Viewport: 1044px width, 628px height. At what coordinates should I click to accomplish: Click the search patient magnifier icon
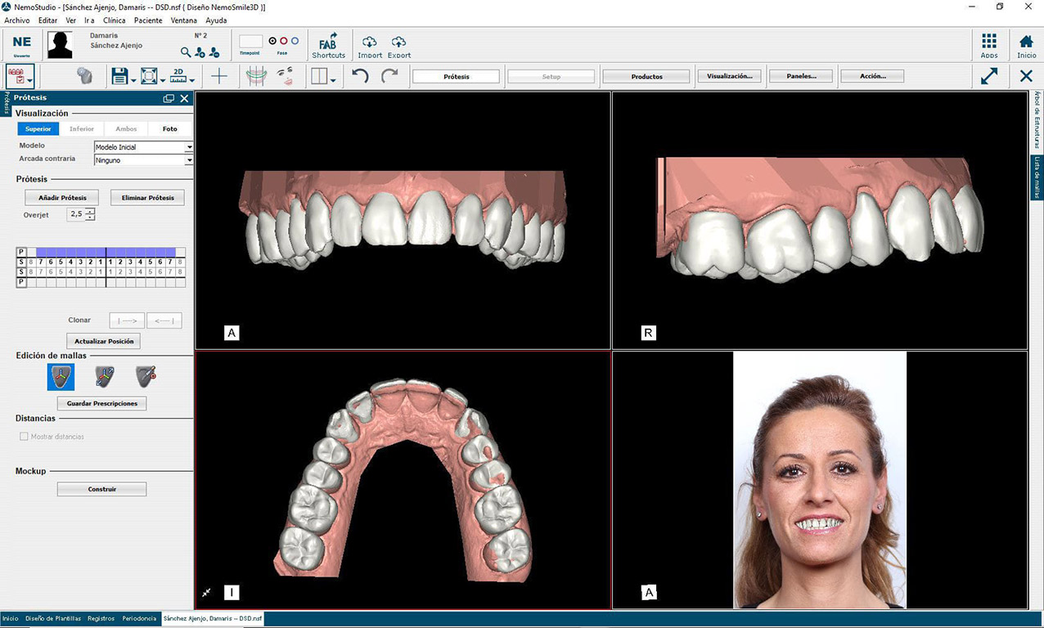click(186, 52)
